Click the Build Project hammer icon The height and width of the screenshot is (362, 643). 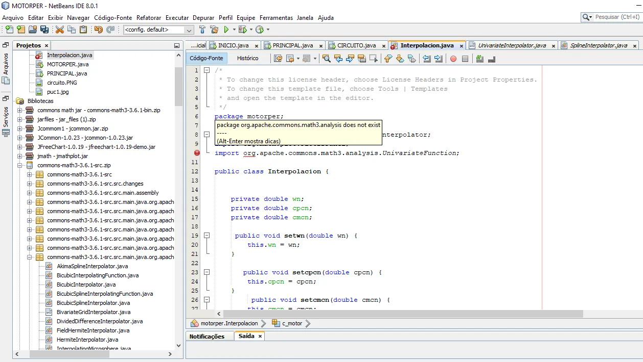[202, 30]
